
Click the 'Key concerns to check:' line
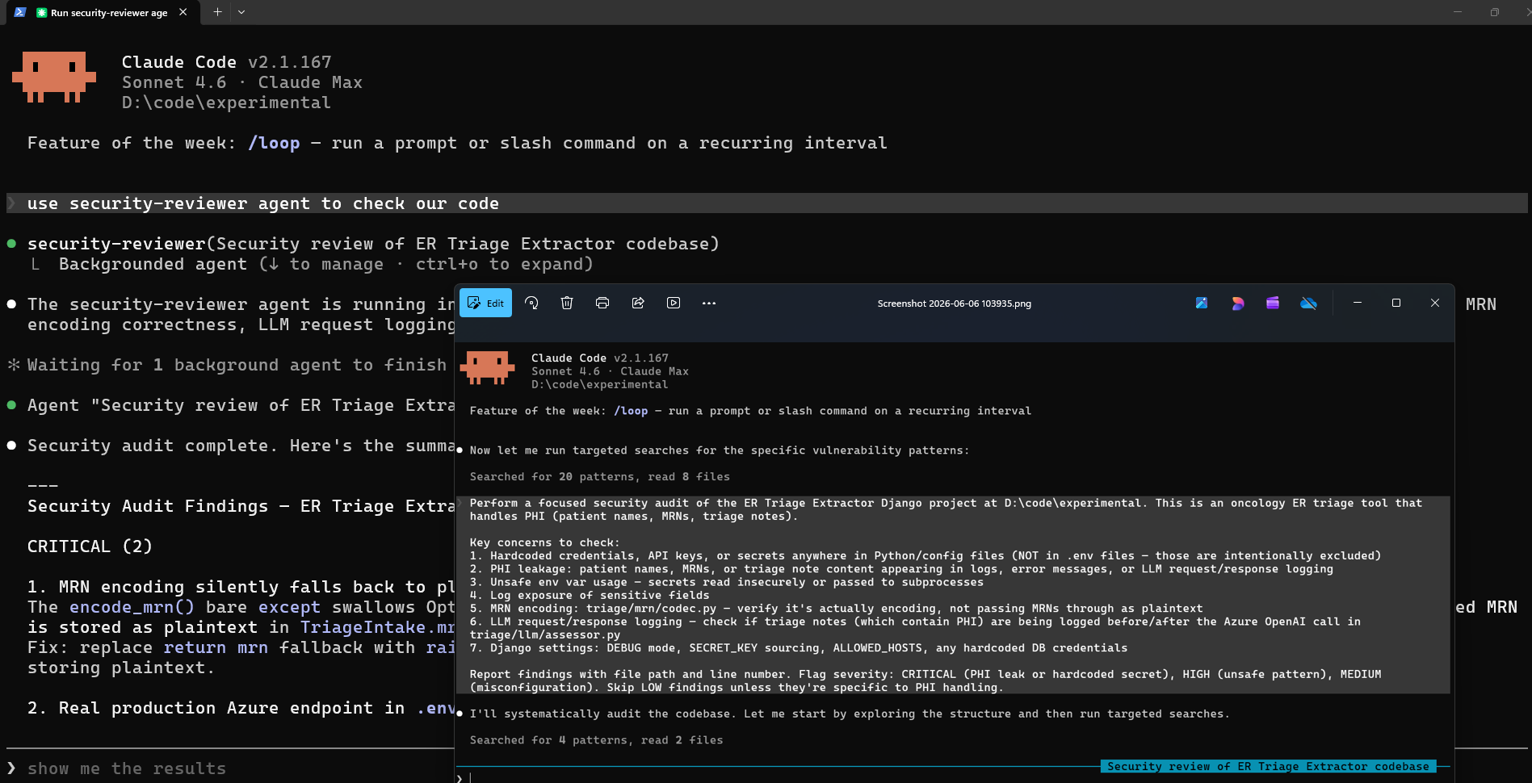[x=545, y=542]
